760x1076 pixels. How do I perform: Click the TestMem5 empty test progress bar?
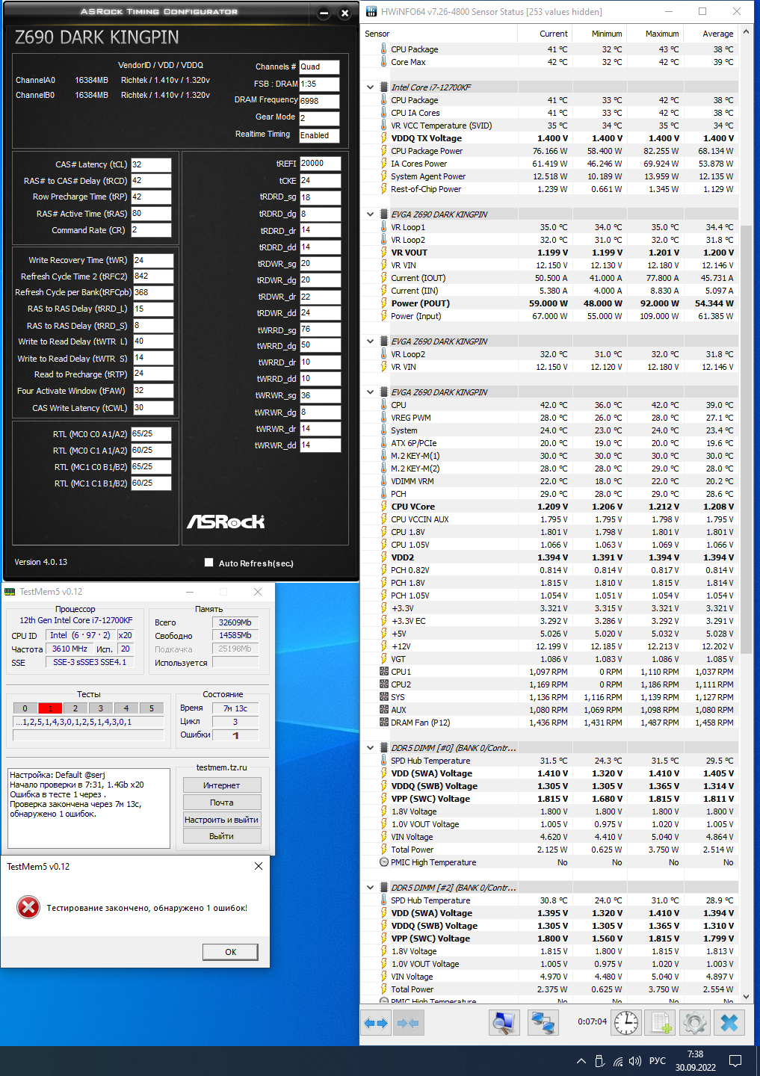coord(88,736)
